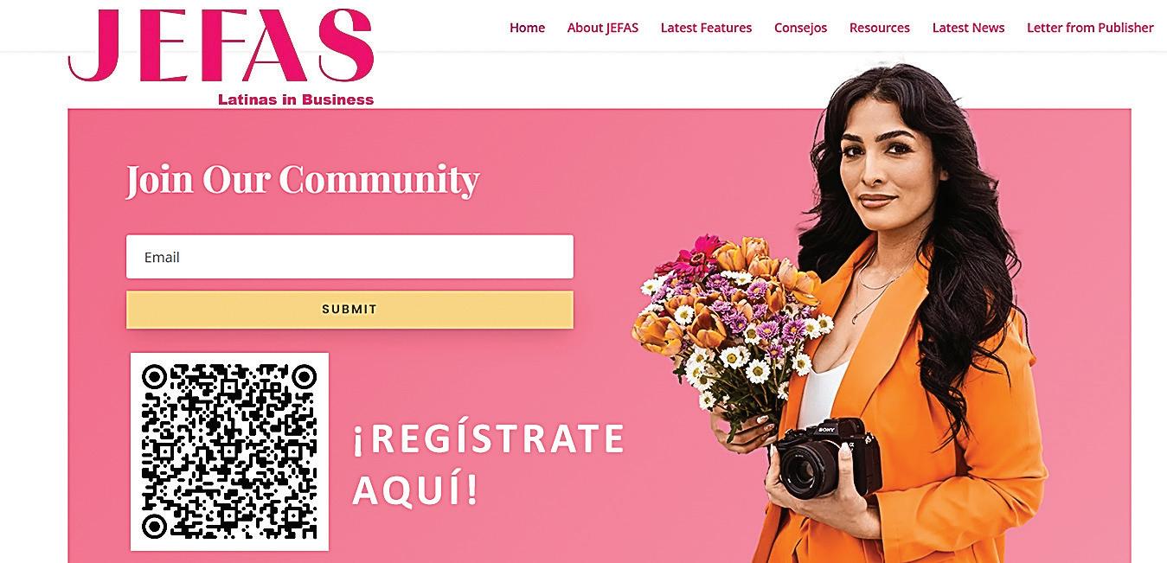Image resolution: width=1167 pixels, height=563 pixels.
Task: Click the ¡REGÍSTRATE AQUÍ! text
Action: coord(488,464)
